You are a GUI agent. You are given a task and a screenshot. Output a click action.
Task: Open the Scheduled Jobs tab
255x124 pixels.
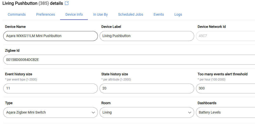(x=131, y=14)
